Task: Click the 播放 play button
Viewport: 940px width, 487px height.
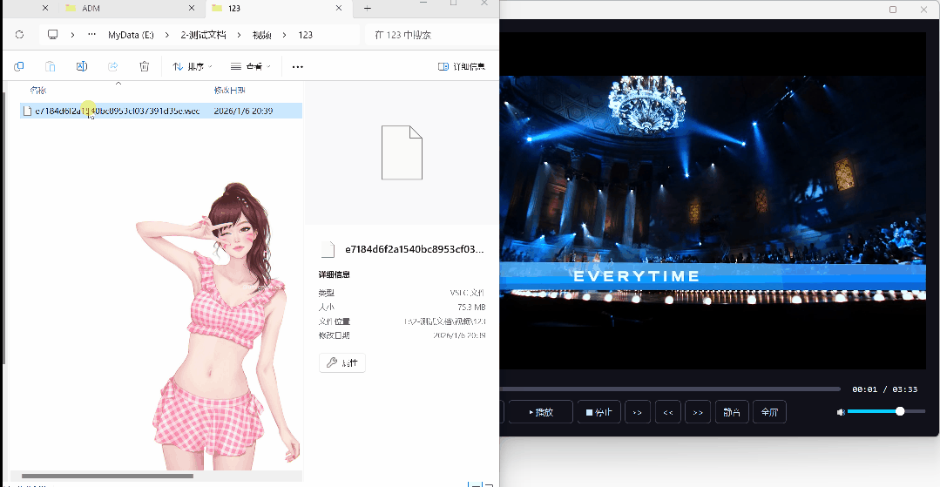Action: (541, 412)
